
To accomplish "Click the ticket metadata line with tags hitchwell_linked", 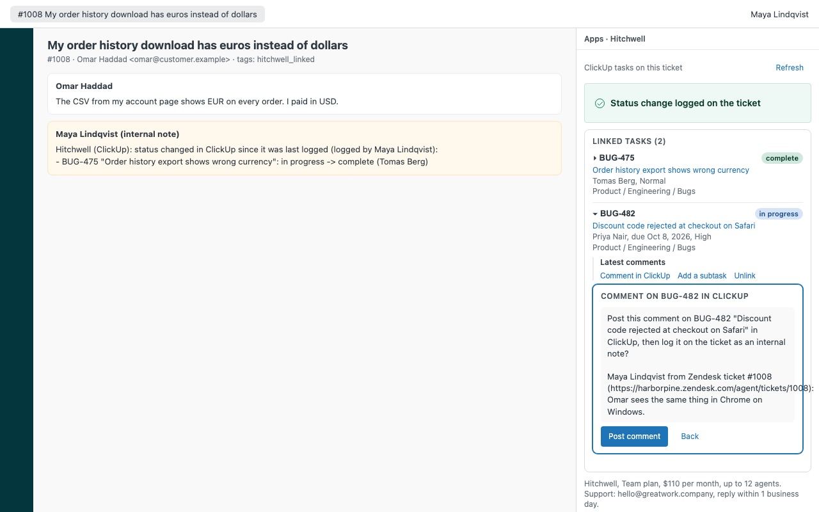I will [x=181, y=60].
